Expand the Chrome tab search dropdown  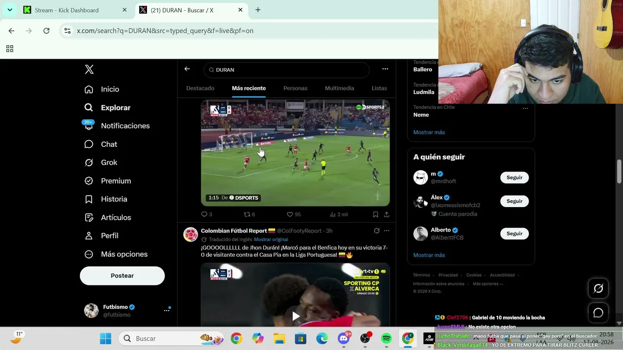pos(10,10)
